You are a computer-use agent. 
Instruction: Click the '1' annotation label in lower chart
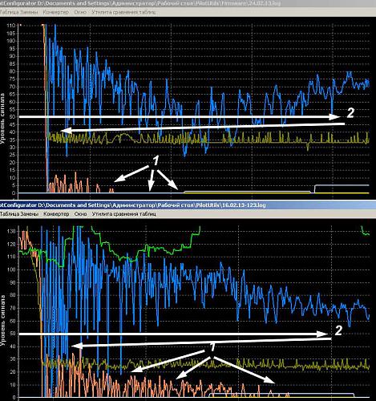tap(212, 347)
